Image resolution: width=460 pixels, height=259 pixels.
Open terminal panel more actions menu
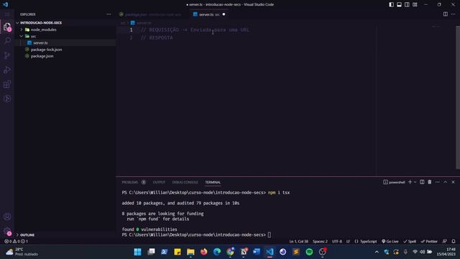click(x=438, y=182)
